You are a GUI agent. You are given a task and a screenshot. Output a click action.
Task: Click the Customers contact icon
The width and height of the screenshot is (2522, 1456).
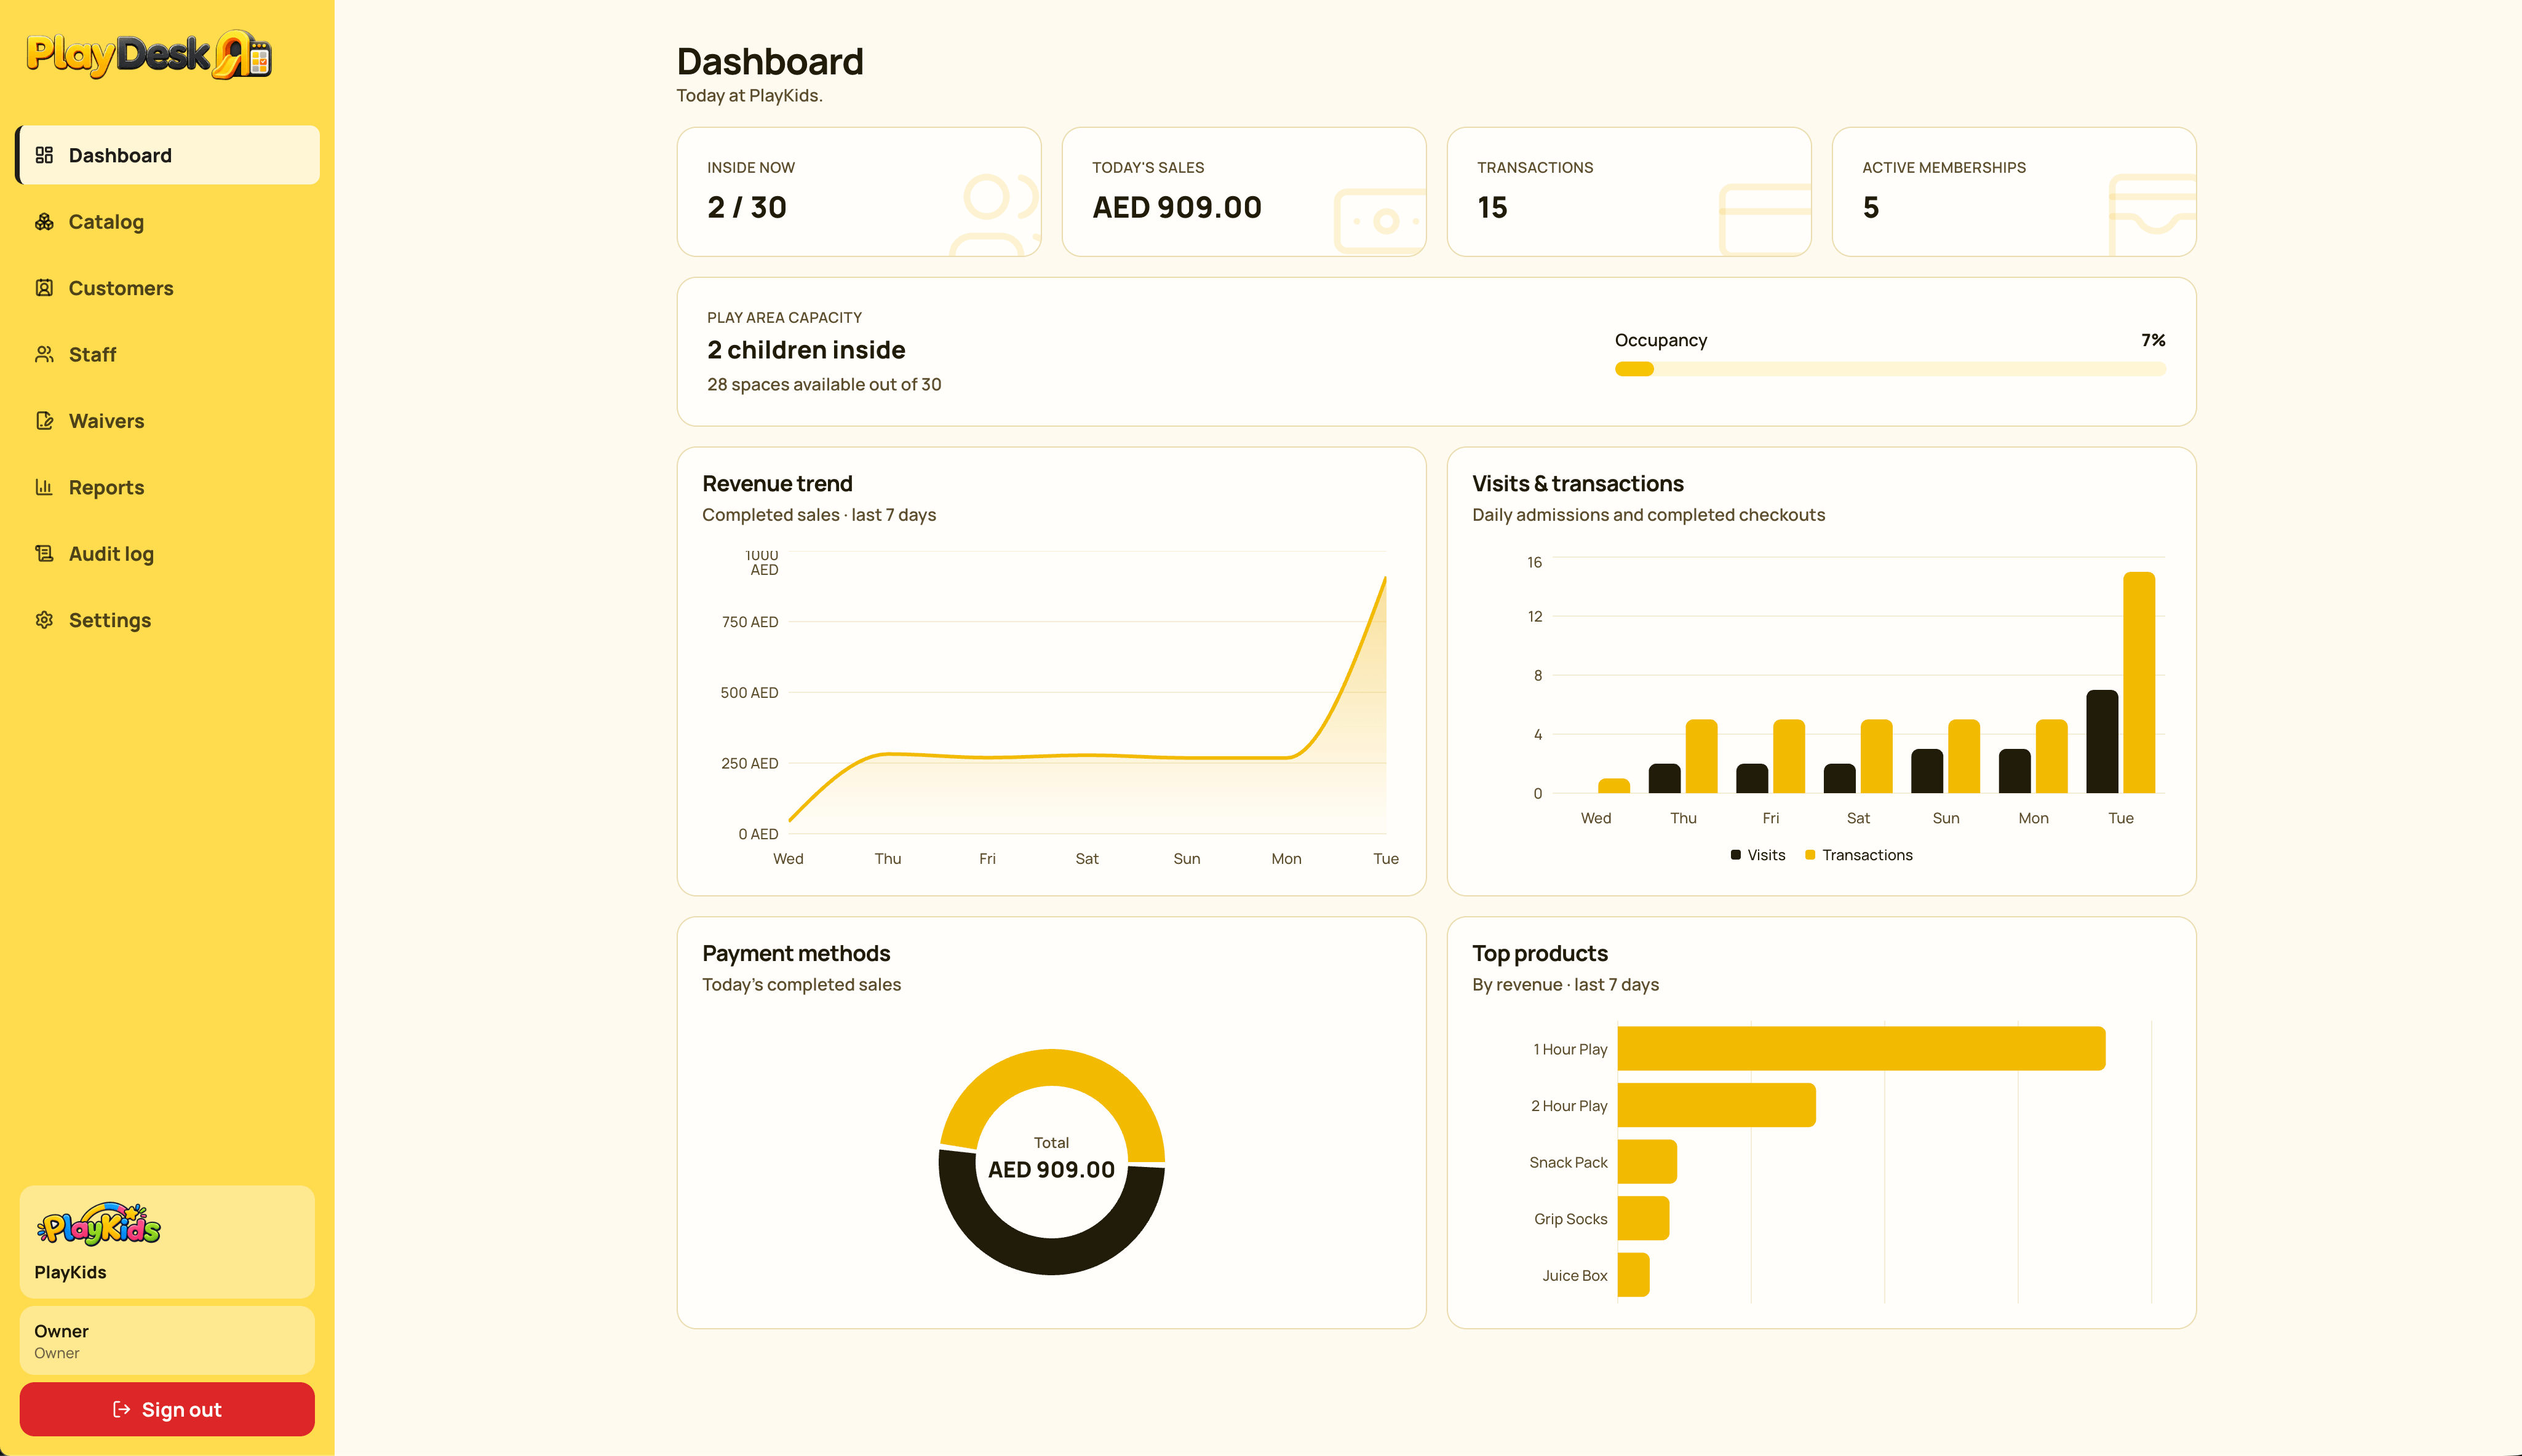[x=44, y=288]
